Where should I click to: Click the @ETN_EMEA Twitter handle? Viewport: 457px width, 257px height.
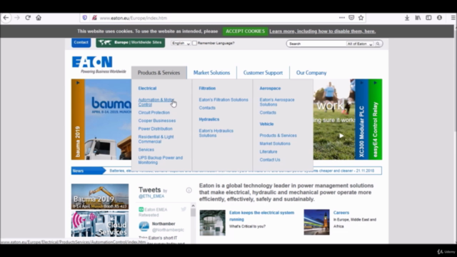click(151, 196)
